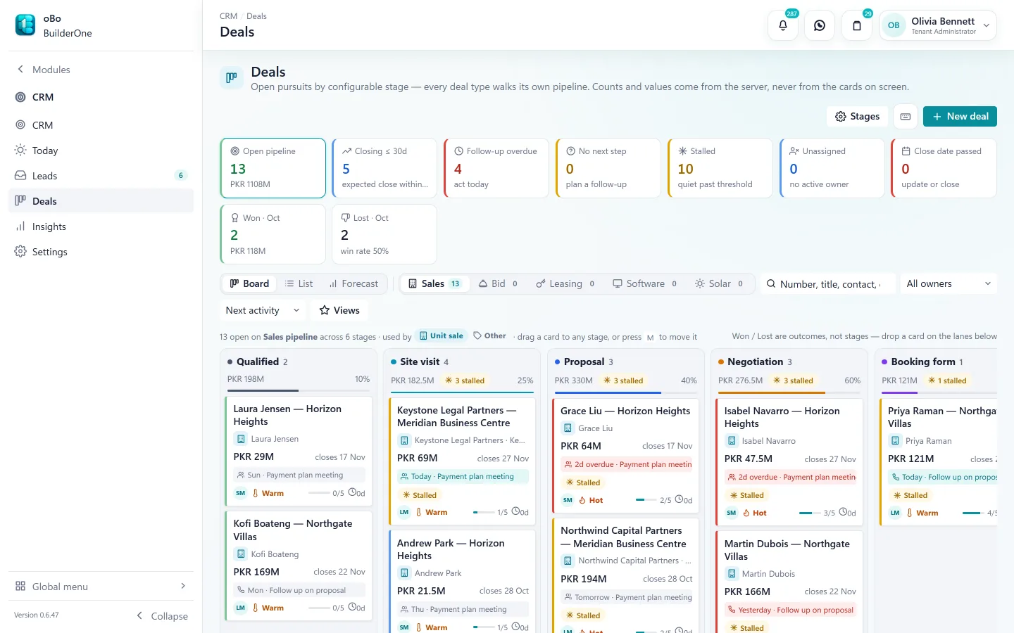Click SM owner badge on Laura Jensen card
Image resolution: width=1014 pixels, height=633 pixels.
[x=240, y=493]
